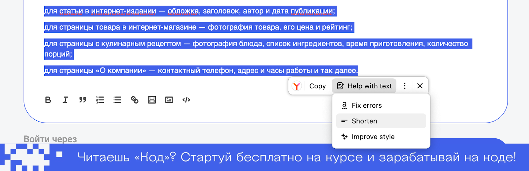Click the pencil icon on Help with text
The image size is (529, 171).
340,86
